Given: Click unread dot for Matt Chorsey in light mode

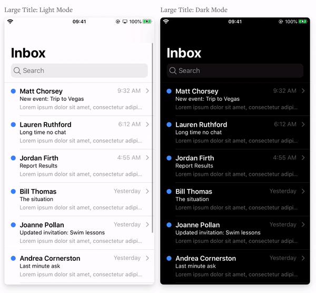Looking at the screenshot, I should [13, 91].
